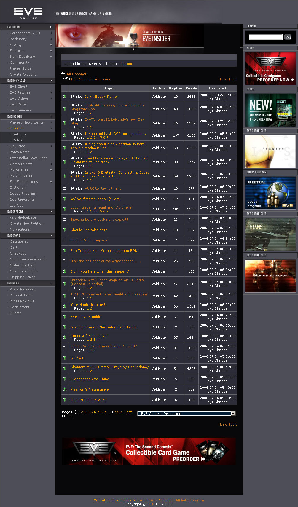This screenshot has width=298, height=507.
Task: Click the log out link
Action: (x=126, y=64)
